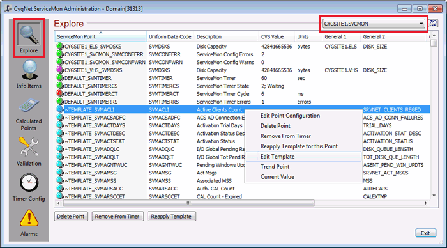This screenshot has height=248, width=447.
Task: Click green icon for CYGSITE1_SVCMON_SVMCONFERR
Action: pos(59,54)
